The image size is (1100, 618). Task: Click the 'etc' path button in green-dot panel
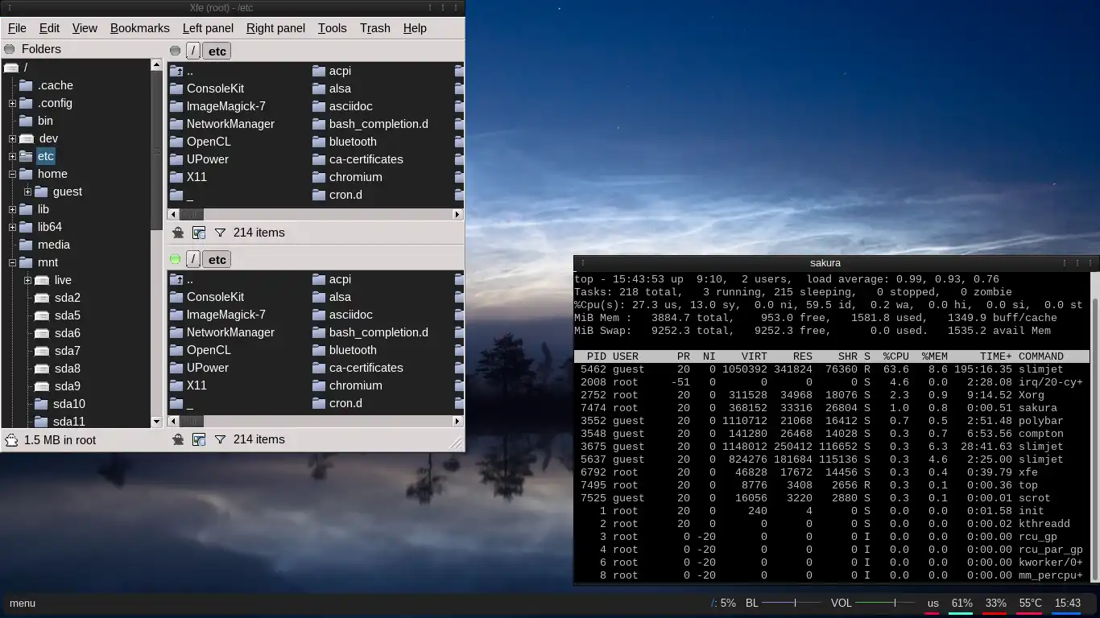(x=217, y=260)
